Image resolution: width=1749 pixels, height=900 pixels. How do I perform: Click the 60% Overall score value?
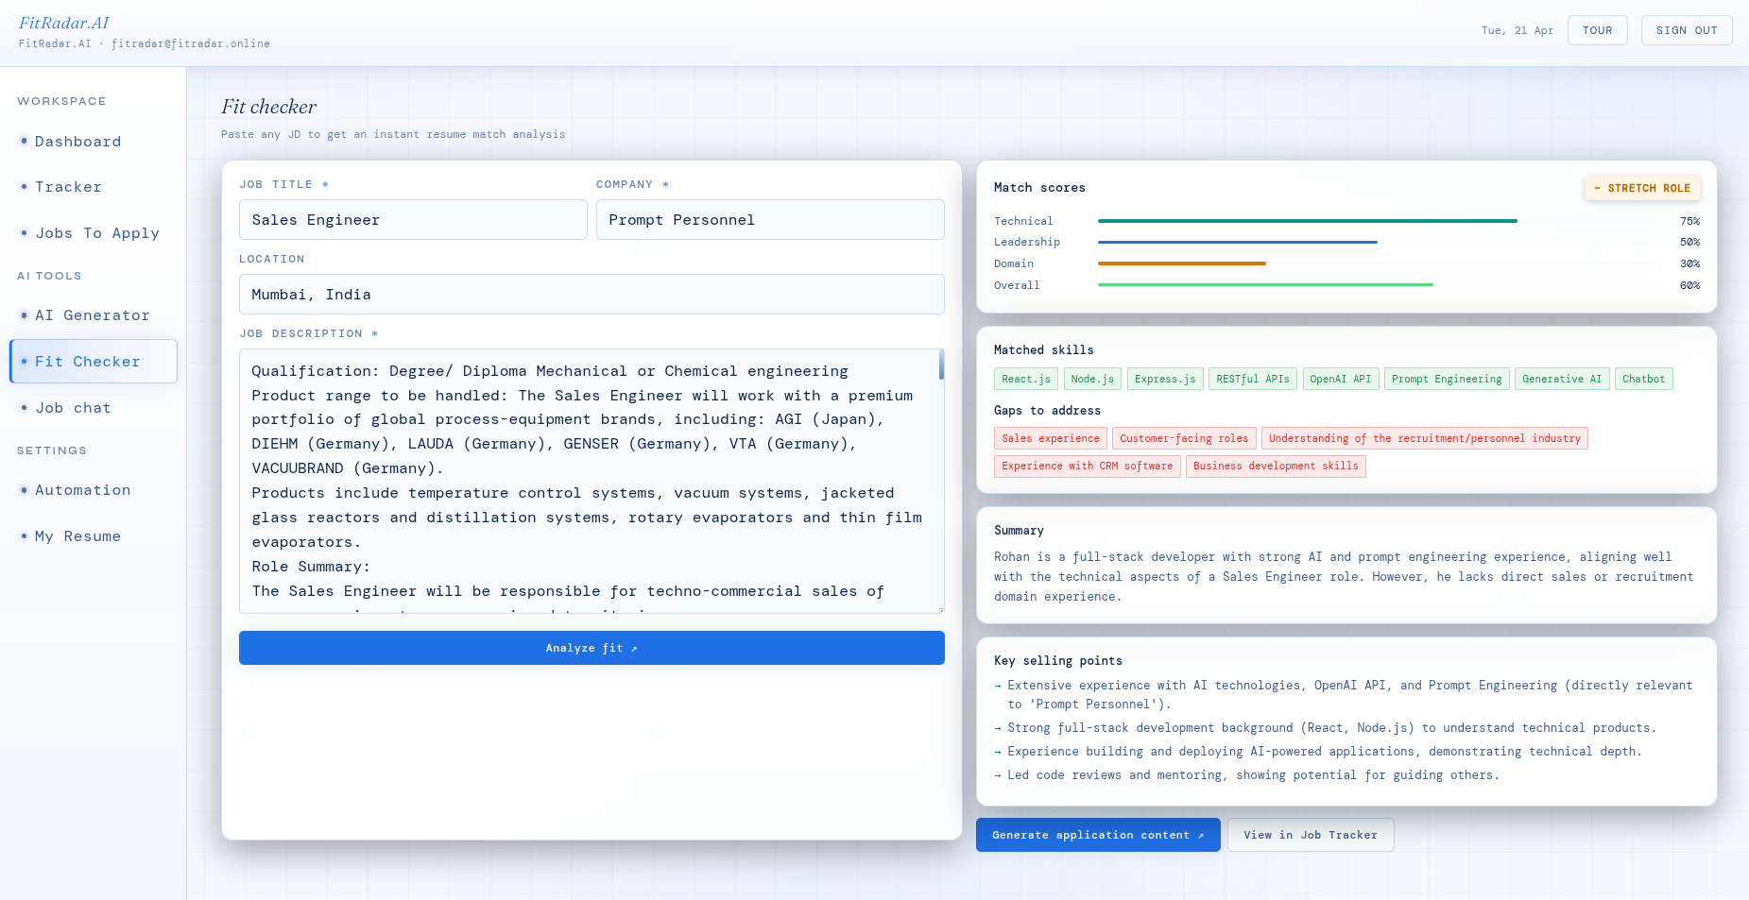coord(1689,285)
